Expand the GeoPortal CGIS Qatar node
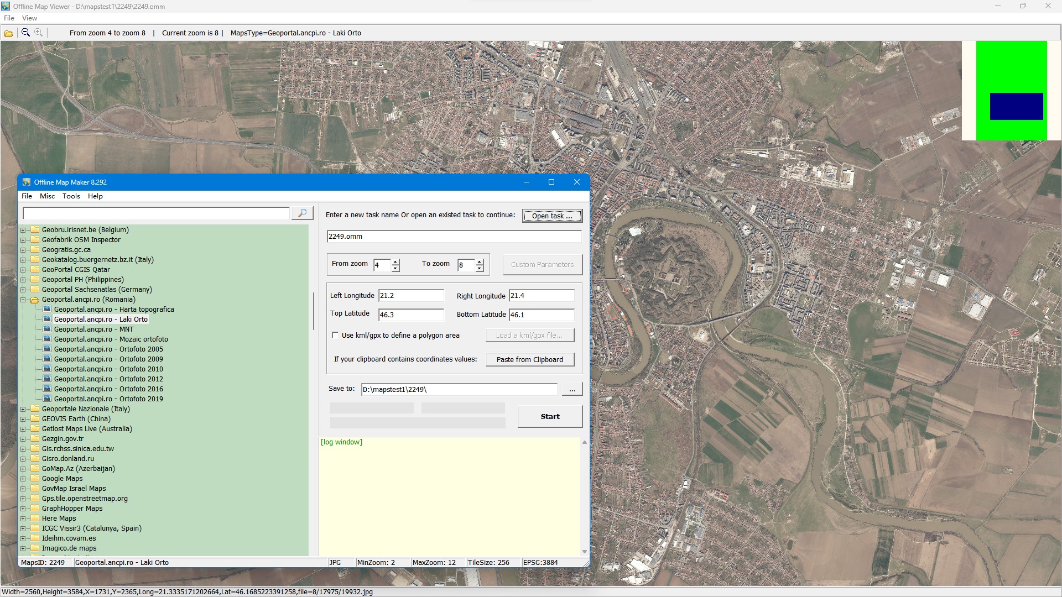The width and height of the screenshot is (1062, 597). [x=23, y=270]
